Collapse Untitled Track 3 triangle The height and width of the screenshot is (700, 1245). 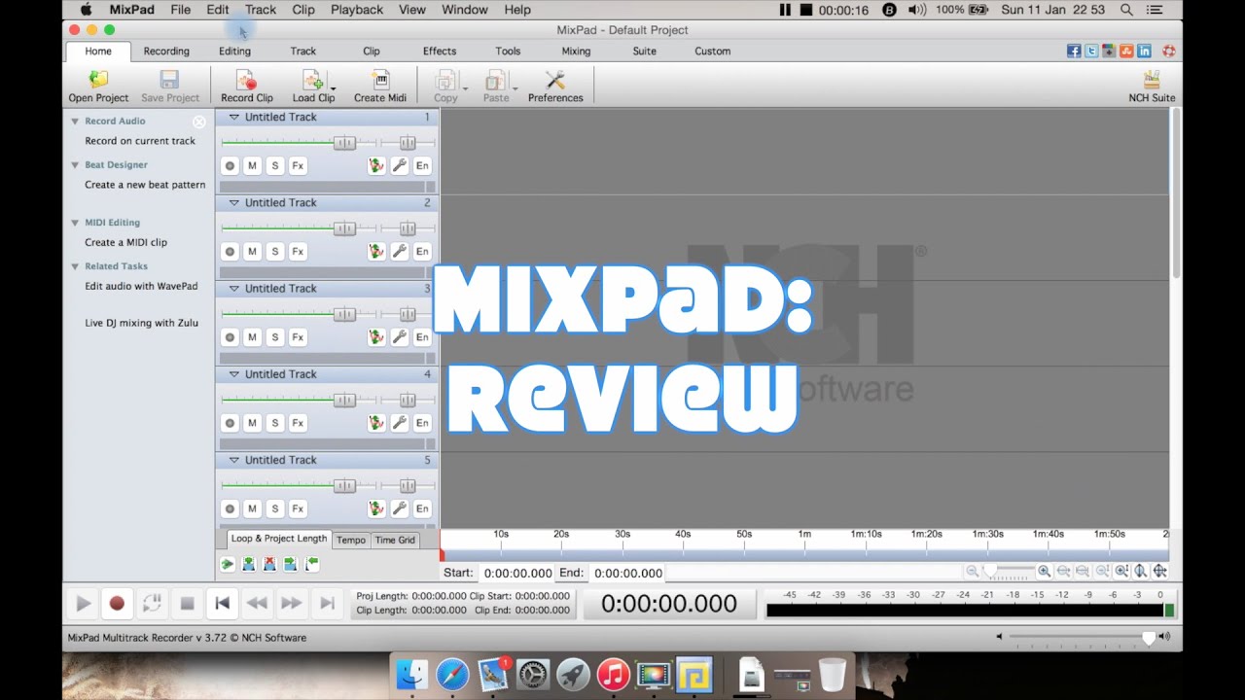(x=233, y=289)
